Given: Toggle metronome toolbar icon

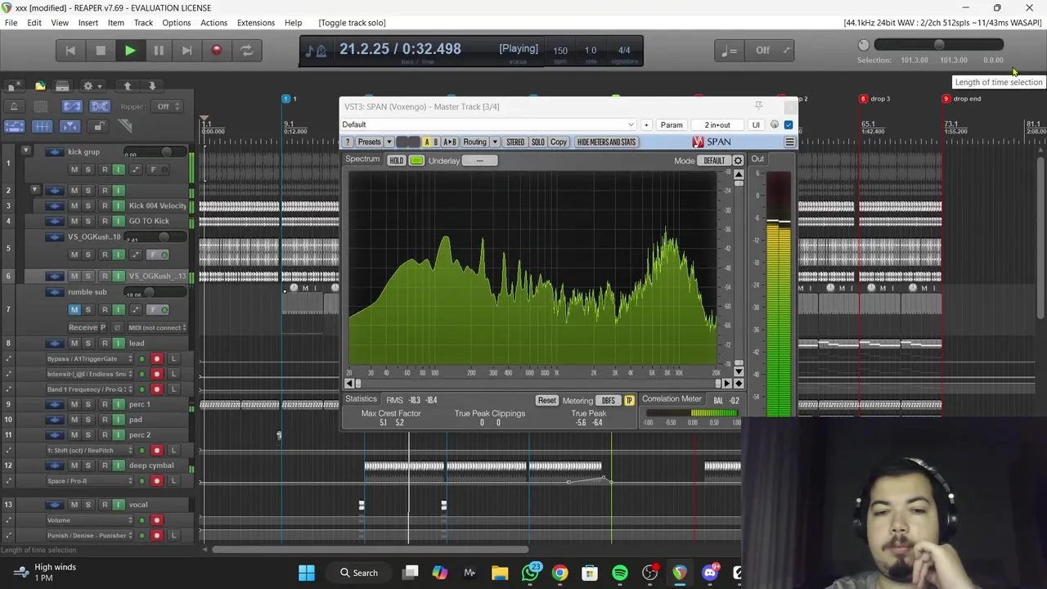Looking at the screenshot, I should (15, 106).
